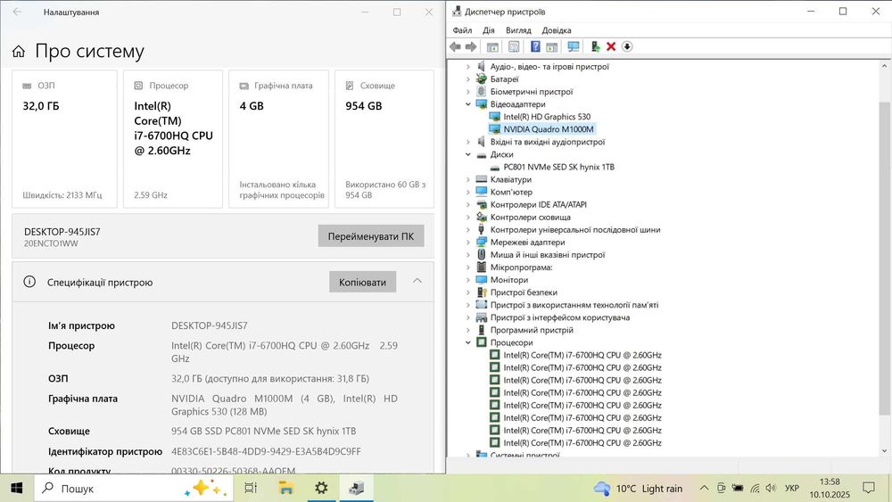
Task: Click the Процесор i7-6700HQ summary card
Action: click(173, 139)
